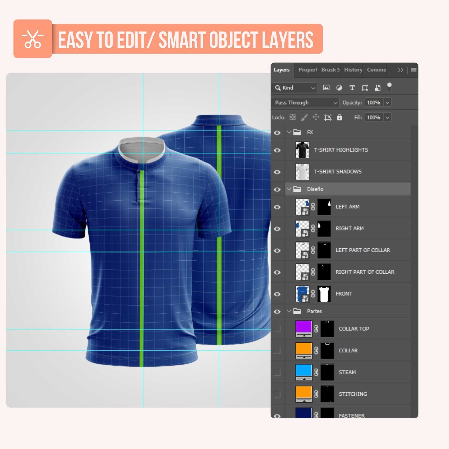Hide the T-SHIRT HIGHLIGHTS layer
Screen dimensions: 449x449
pos(277,150)
